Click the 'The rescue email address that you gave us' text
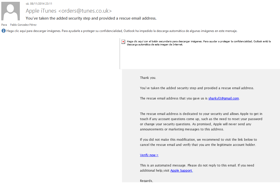This screenshot has height=183, width=280. [174, 98]
